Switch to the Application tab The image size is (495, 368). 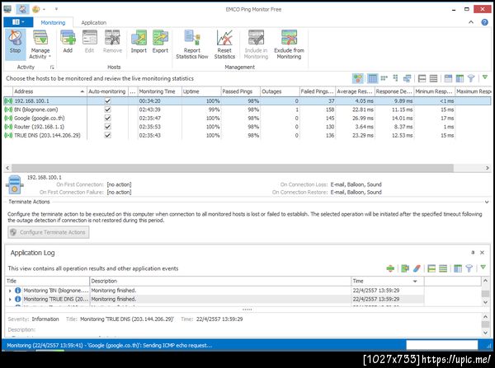tap(94, 23)
